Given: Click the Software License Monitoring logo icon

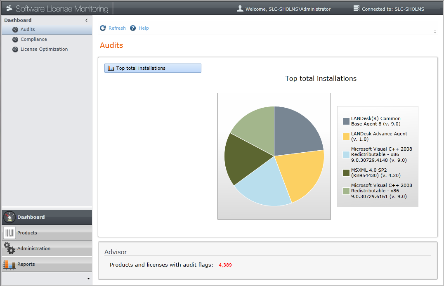Looking at the screenshot, I should tap(9, 7).
